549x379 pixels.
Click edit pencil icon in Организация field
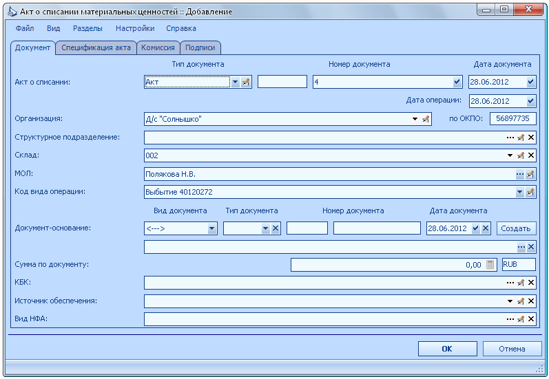(x=426, y=119)
